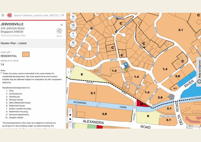Click the address search field
The height and width of the screenshot is (142, 201).
[36, 15]
